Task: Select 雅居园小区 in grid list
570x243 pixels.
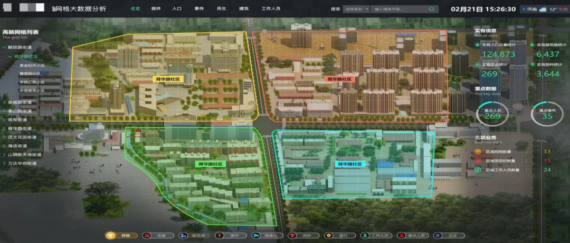Action: (x=30, y=74)
